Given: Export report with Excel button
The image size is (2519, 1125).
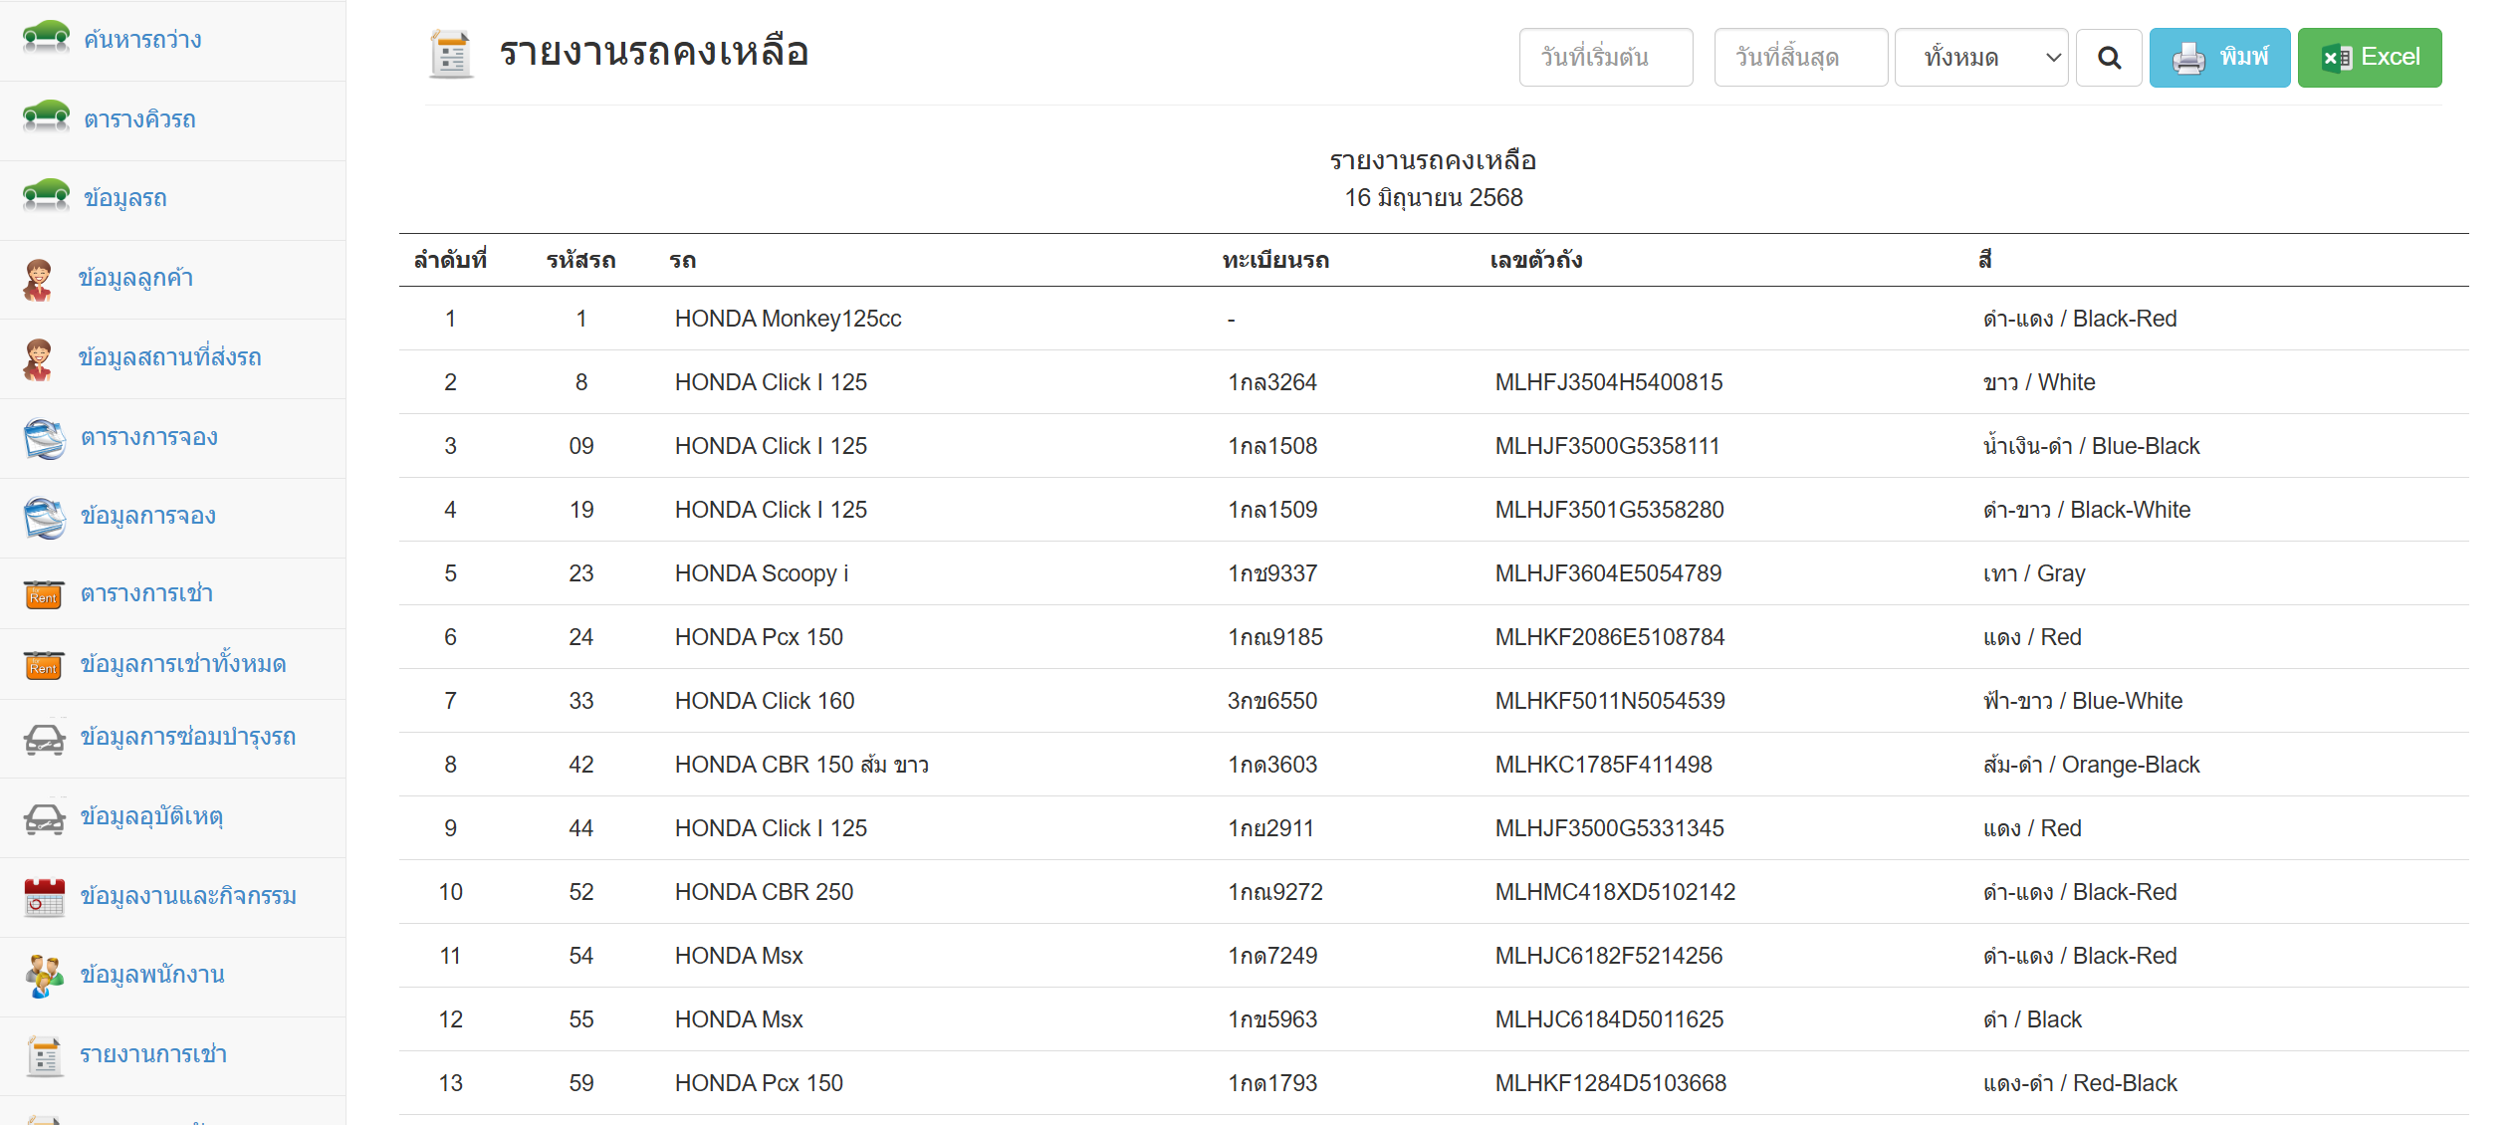Looking at the screenshot, I should pyautogui.click(x=2369, y=58).
